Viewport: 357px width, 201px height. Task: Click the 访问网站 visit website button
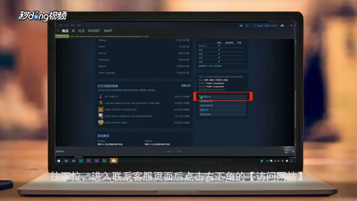222,97
